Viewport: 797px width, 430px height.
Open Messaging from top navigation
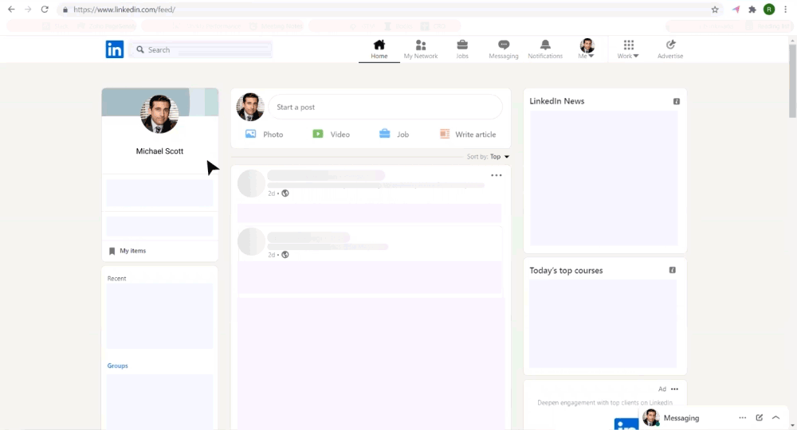[503, 49]
